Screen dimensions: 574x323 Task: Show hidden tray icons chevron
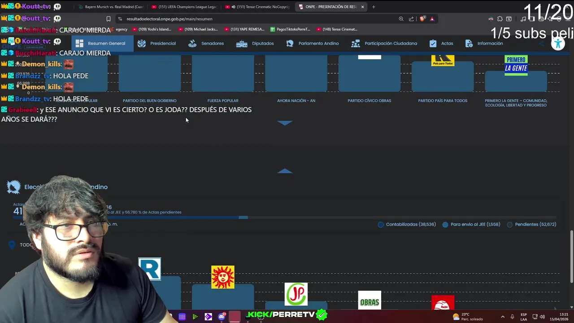point(503,317)
